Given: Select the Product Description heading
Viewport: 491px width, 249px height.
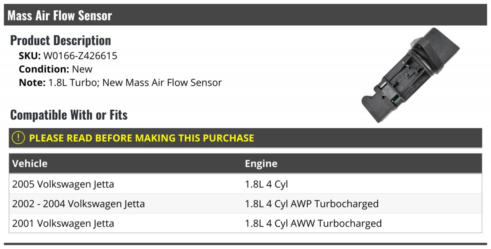Looking at the screenshot, I should pyautogui.click(x=61, y=40).
